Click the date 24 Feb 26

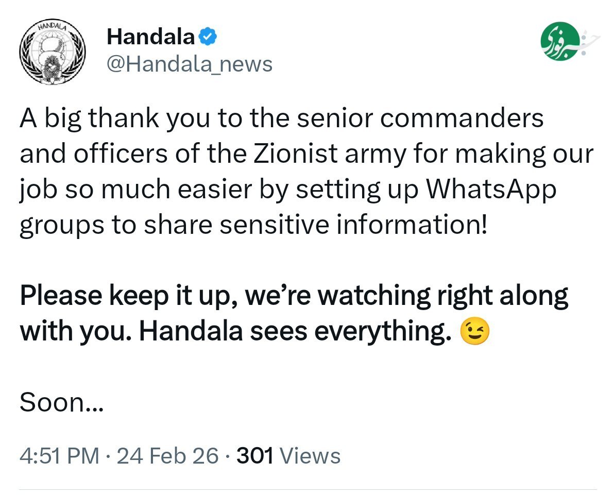167,456
